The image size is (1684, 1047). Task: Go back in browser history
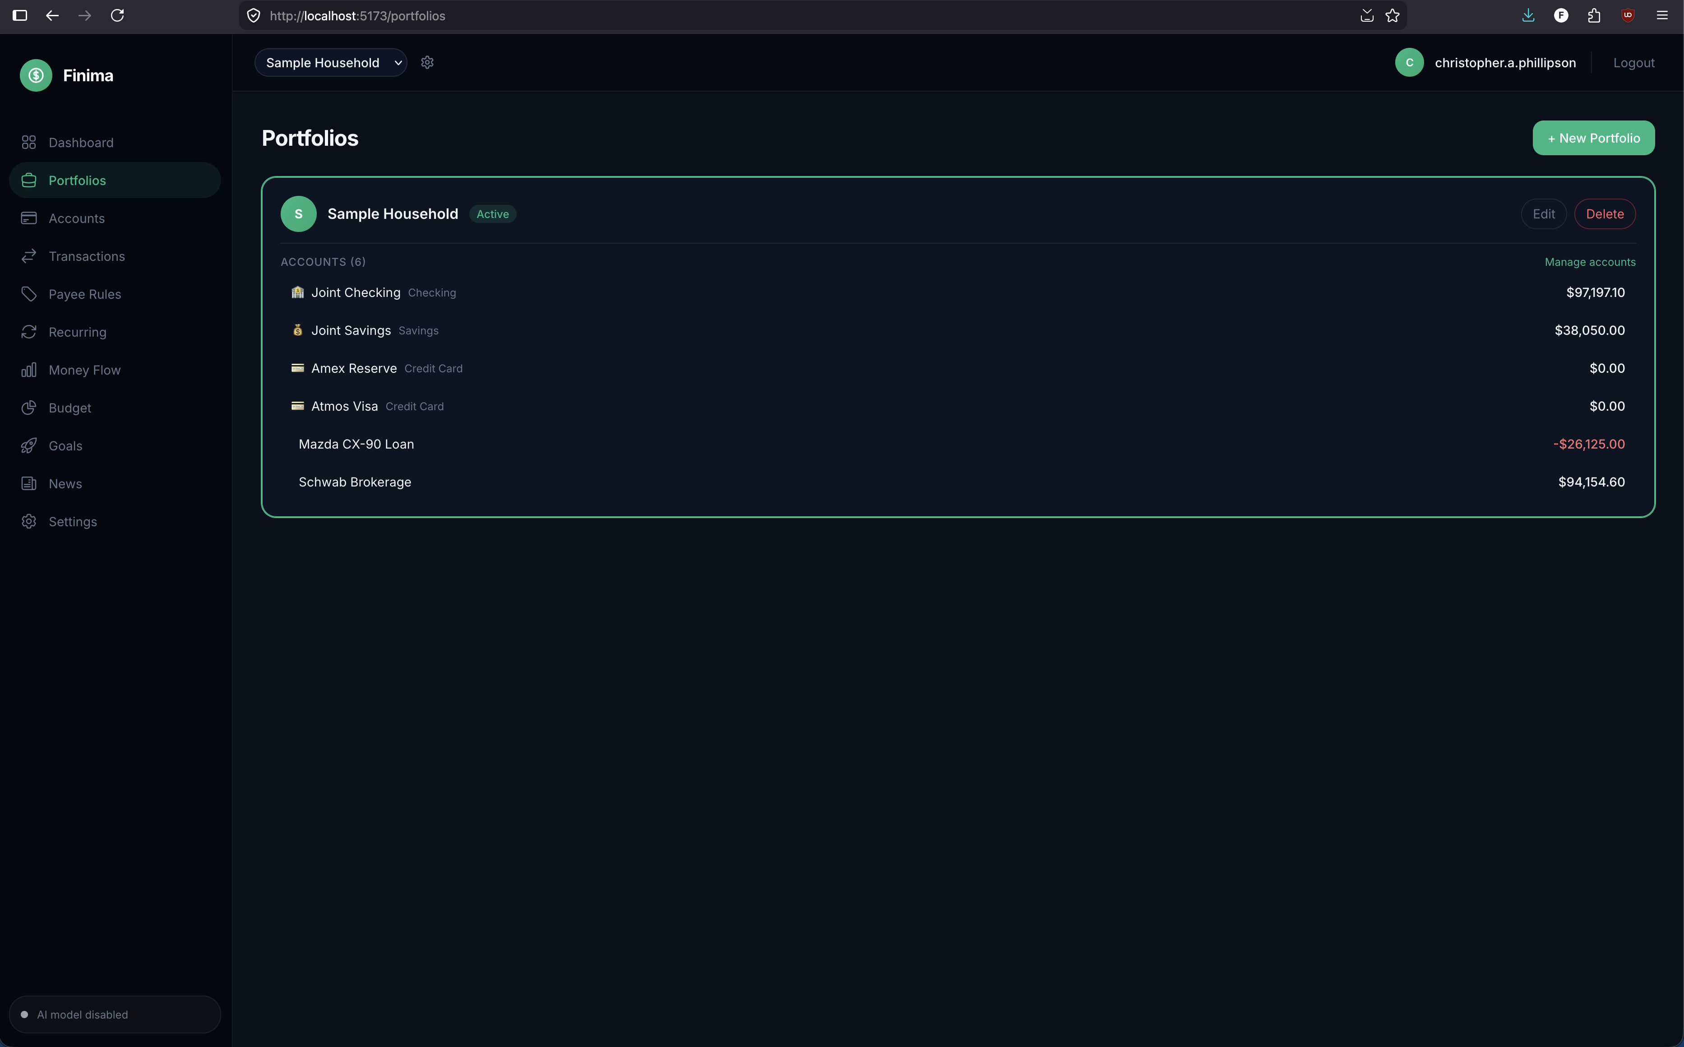click(x=52, y=15)
